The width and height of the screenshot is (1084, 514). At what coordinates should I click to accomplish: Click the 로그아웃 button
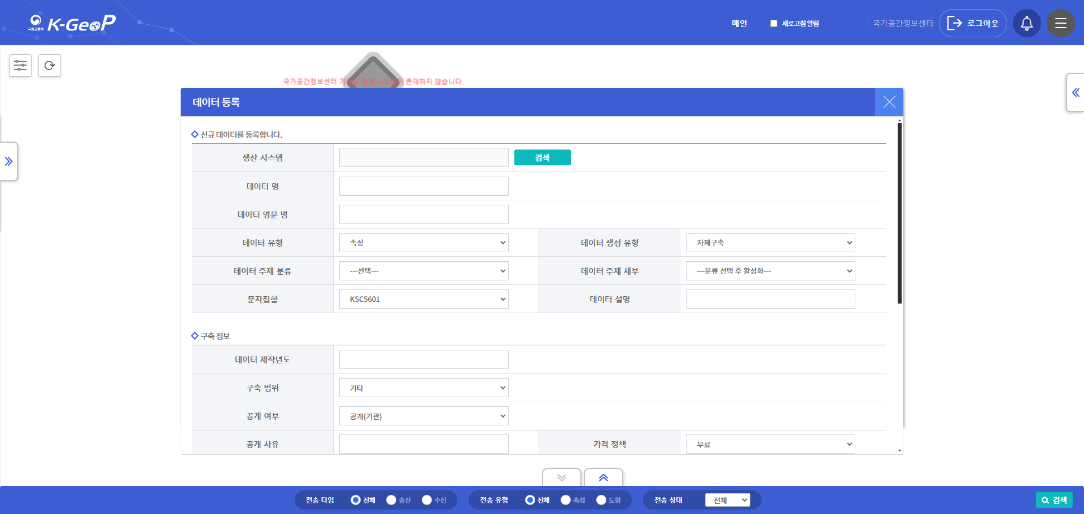[x=973, y=23]
